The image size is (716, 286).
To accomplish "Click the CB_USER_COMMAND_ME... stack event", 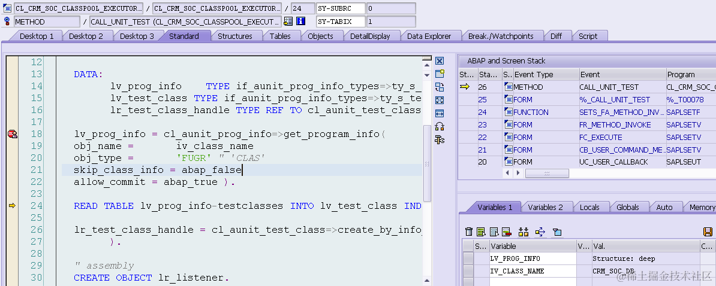I will (x=622, y=150).
